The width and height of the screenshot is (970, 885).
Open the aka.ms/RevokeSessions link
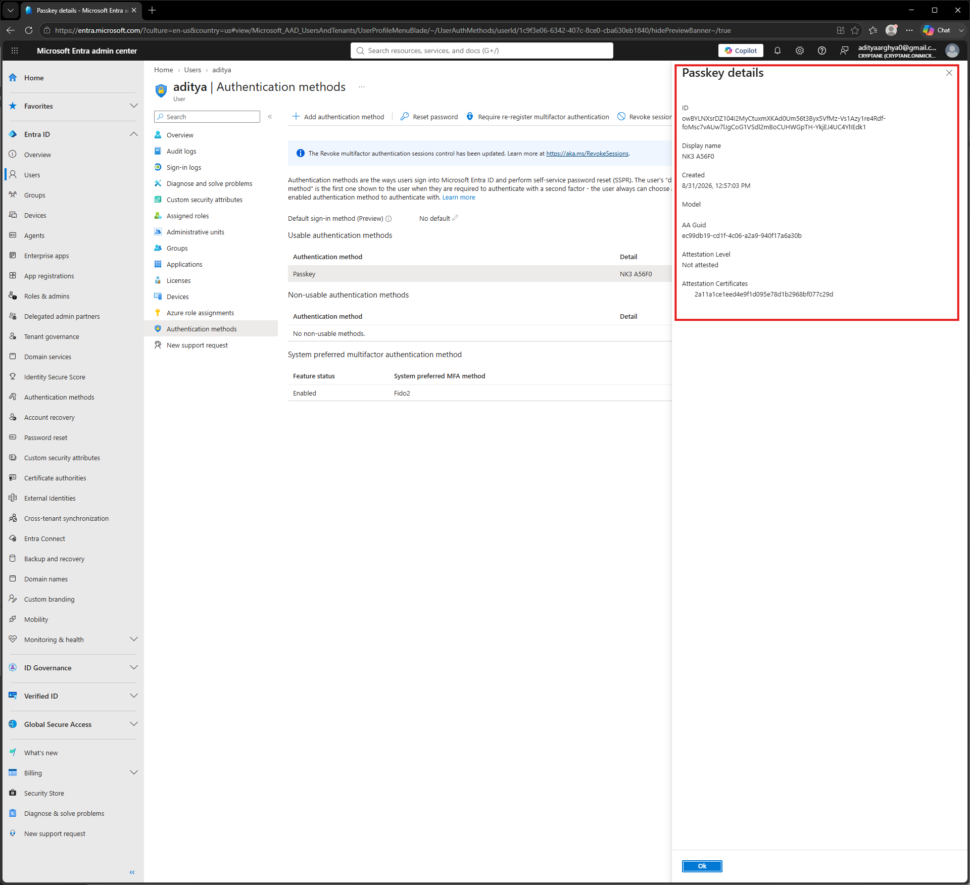coord(587,154)
